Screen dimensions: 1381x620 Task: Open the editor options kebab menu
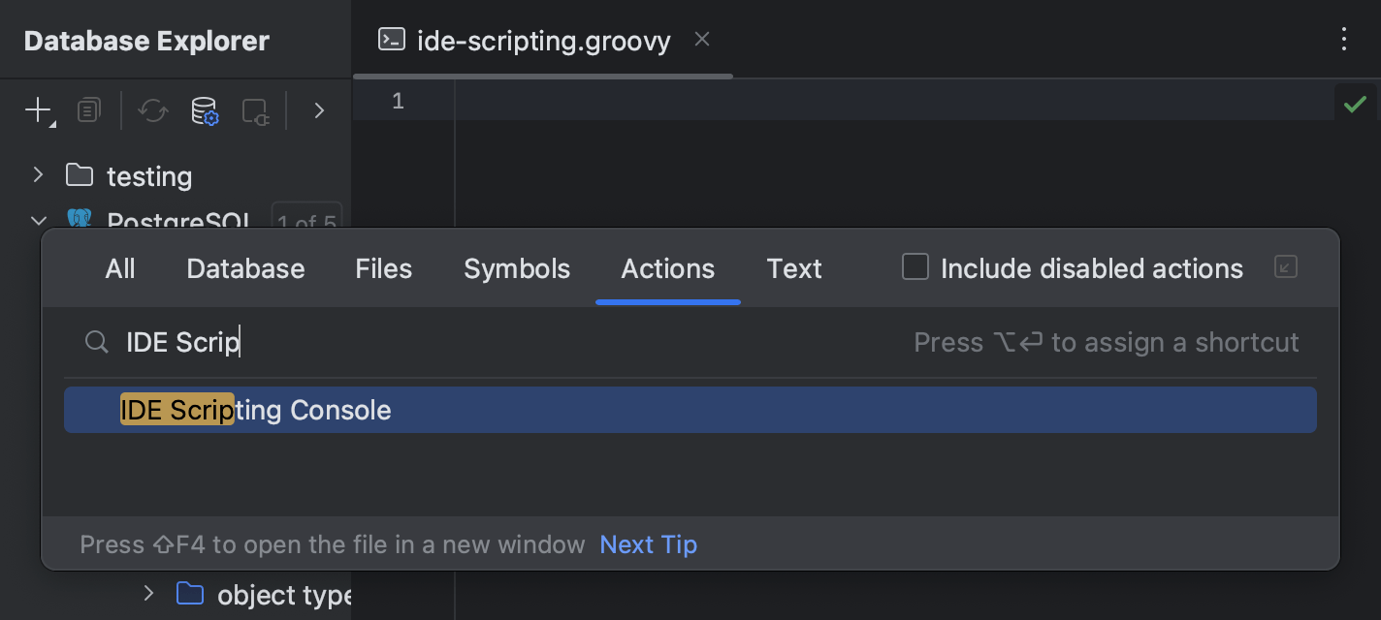point(1344,40)
